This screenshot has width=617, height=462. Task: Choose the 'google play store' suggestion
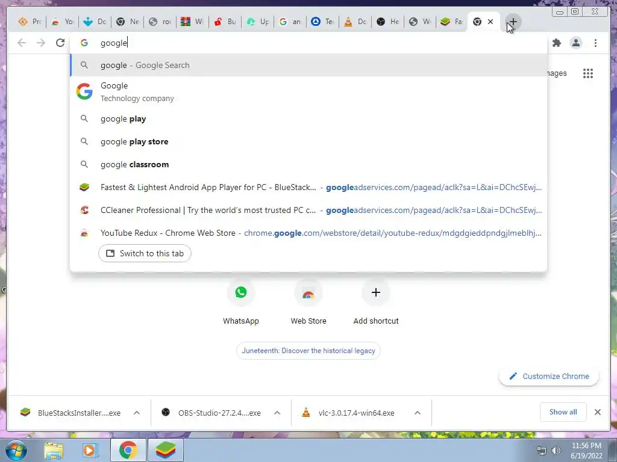point(308,141)
